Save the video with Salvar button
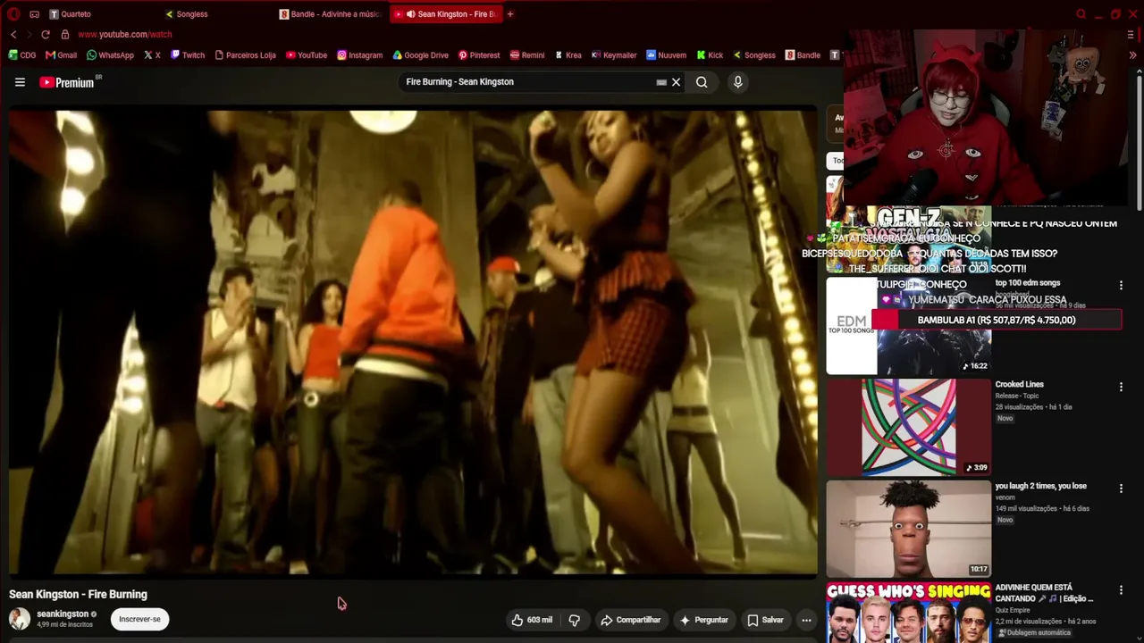The height and width of the screenshot is (643, 1144). tap(765, 620)
